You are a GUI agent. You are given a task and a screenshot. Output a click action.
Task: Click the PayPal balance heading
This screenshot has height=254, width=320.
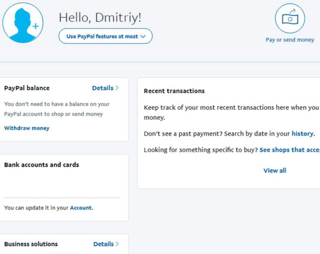[27, 88]
